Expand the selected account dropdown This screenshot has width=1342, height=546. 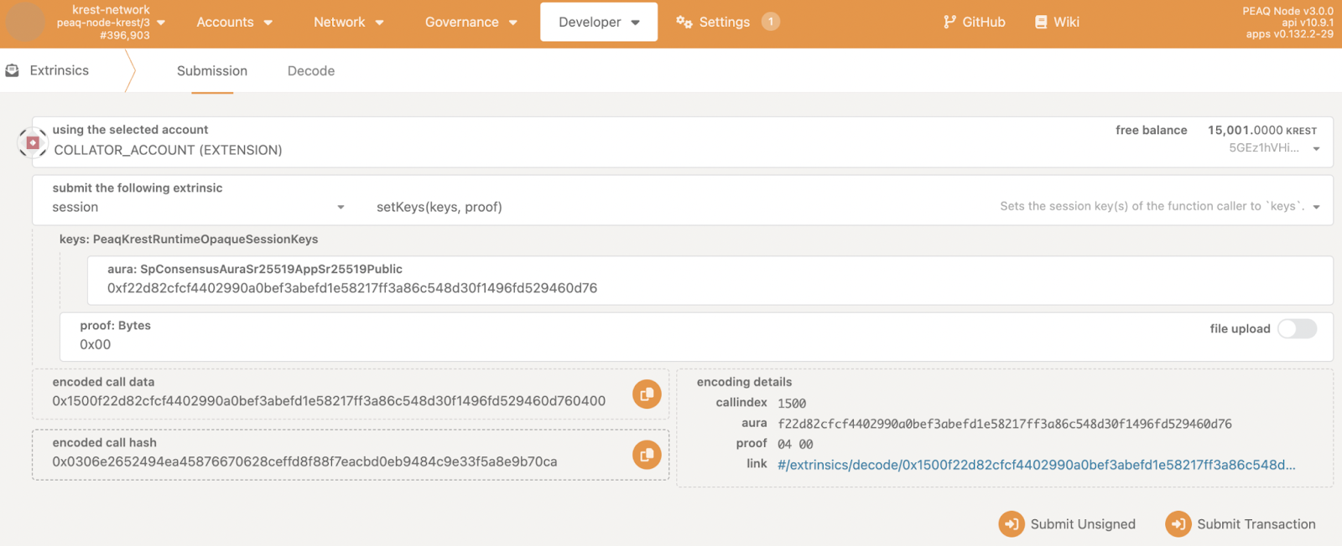click(x=1316, y=149)
